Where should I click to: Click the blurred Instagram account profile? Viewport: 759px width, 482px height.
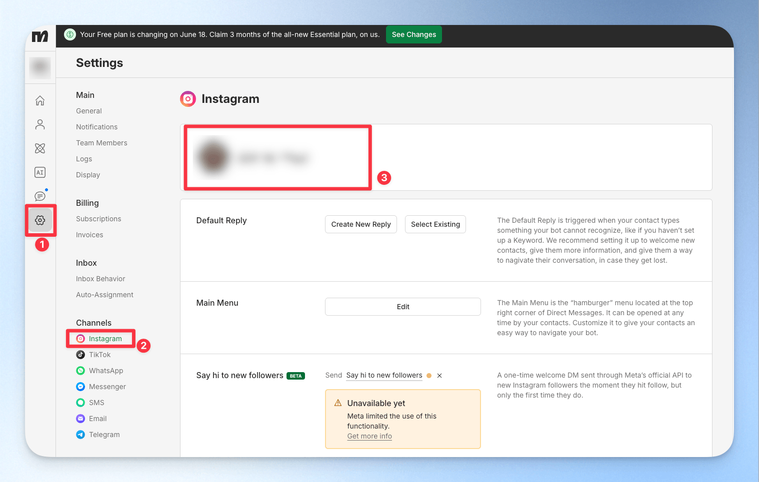(x=253, y=157)
